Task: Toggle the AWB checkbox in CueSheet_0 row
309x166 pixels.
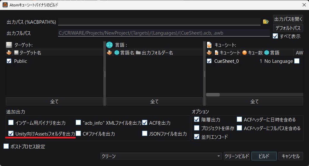Action: click(297, 61)
